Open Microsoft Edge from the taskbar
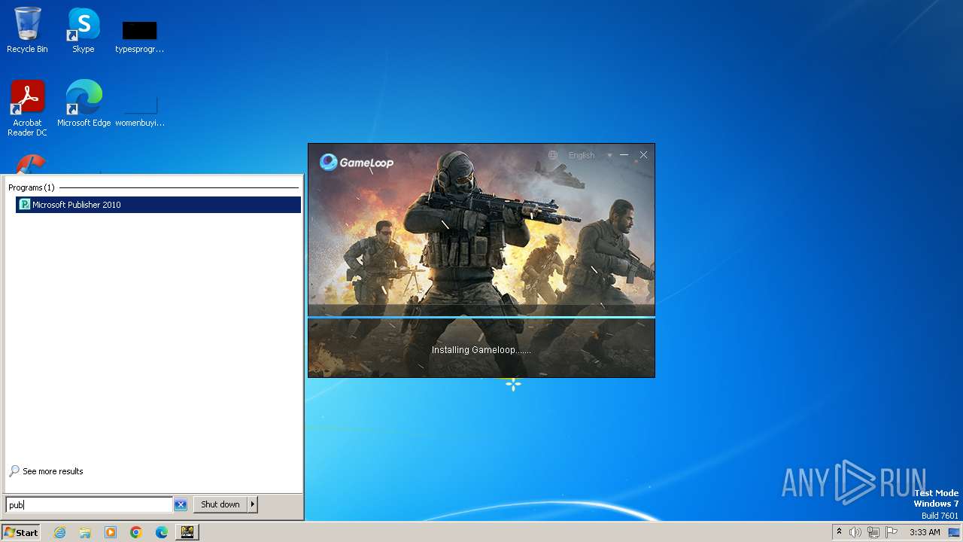Image resolution: width=963 pixels, height=542 pixels. click(x=162, y=532)
